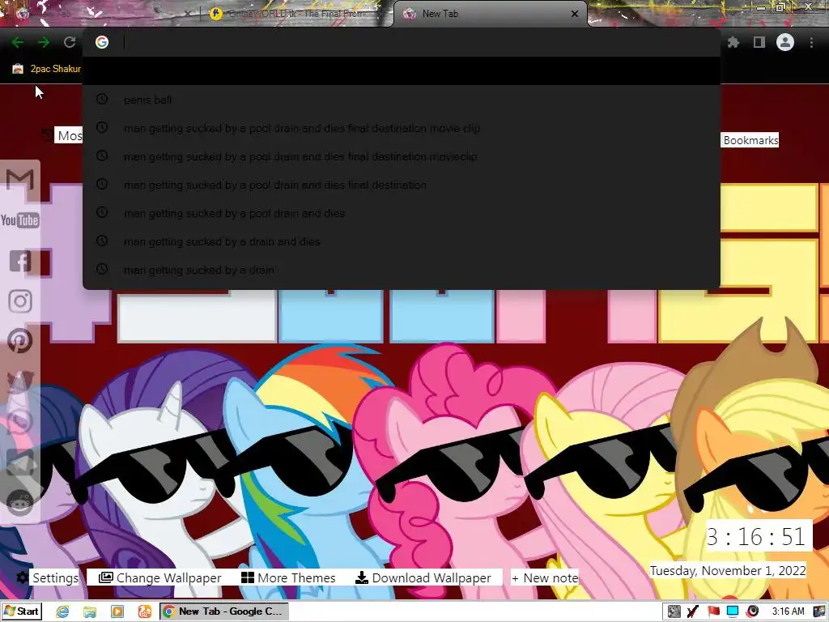Open Windows Explorer folder in the taskbar

(90, 611)
